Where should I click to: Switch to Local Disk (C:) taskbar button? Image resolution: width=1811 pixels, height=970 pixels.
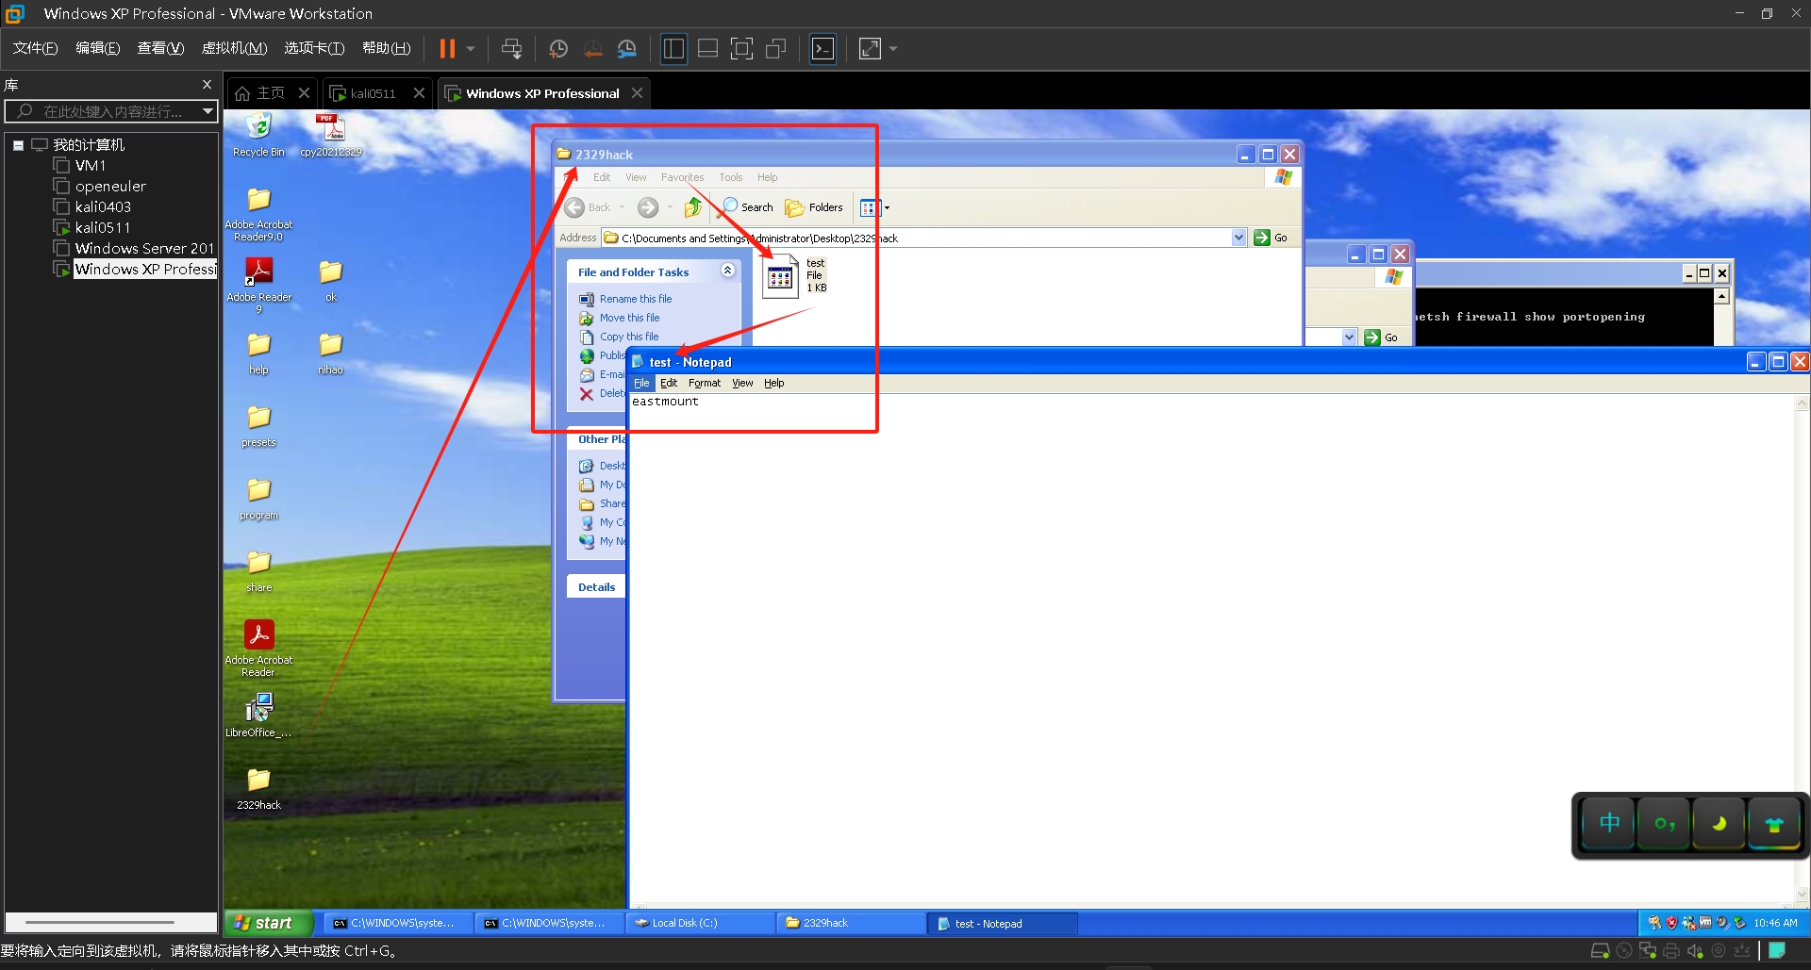pos(699,923)
